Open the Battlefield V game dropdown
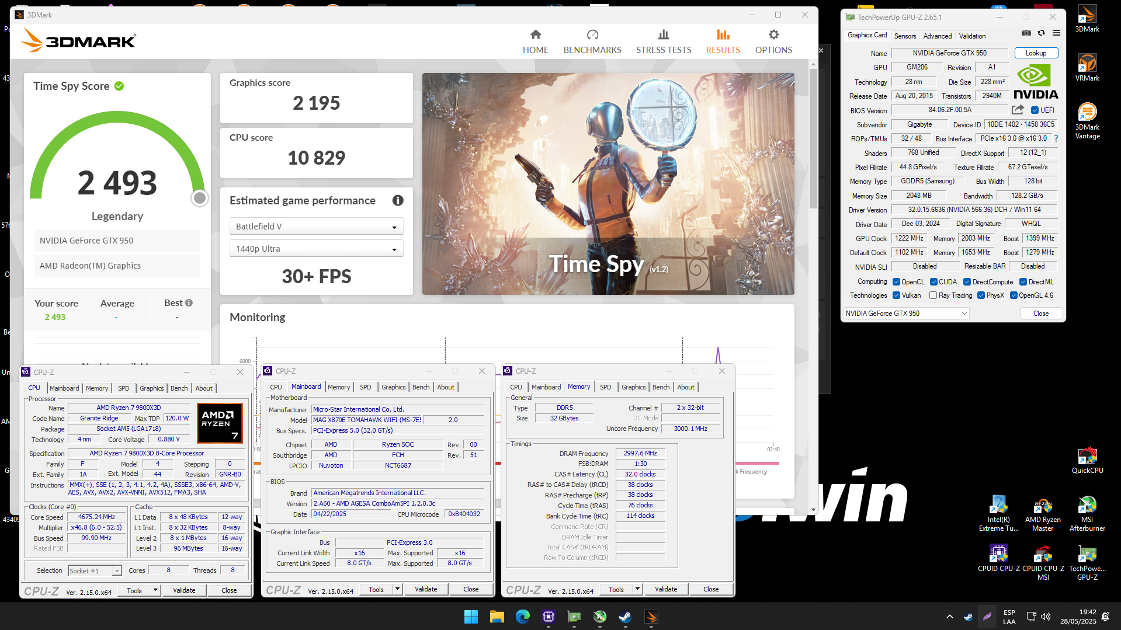This screenshot has height=630, width=1121. coord(316,227)
